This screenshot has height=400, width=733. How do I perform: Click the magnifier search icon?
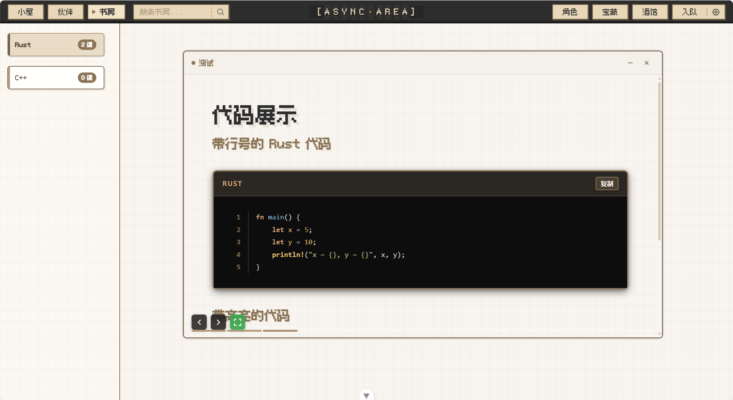[x=221, y=12]
